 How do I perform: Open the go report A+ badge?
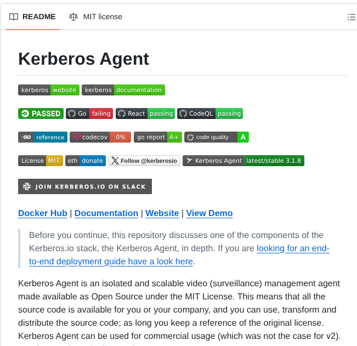tap(158, 137)
